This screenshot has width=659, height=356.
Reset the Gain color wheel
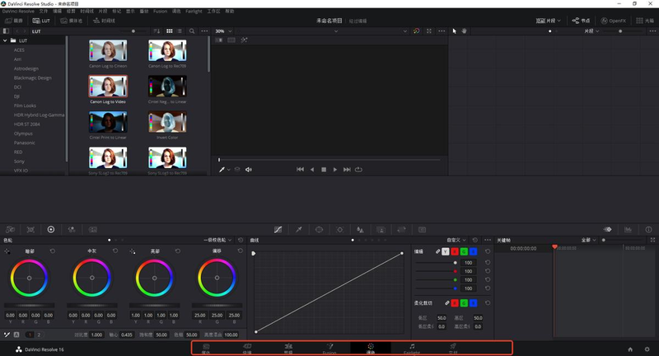180,251
